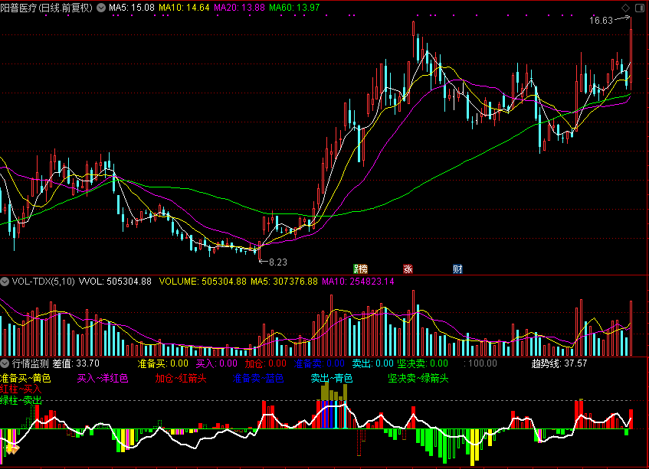Viewport: 649px width, 469px height.
Task: Click the 坚决卖~绿箭头 legend text
Action: 418,378
